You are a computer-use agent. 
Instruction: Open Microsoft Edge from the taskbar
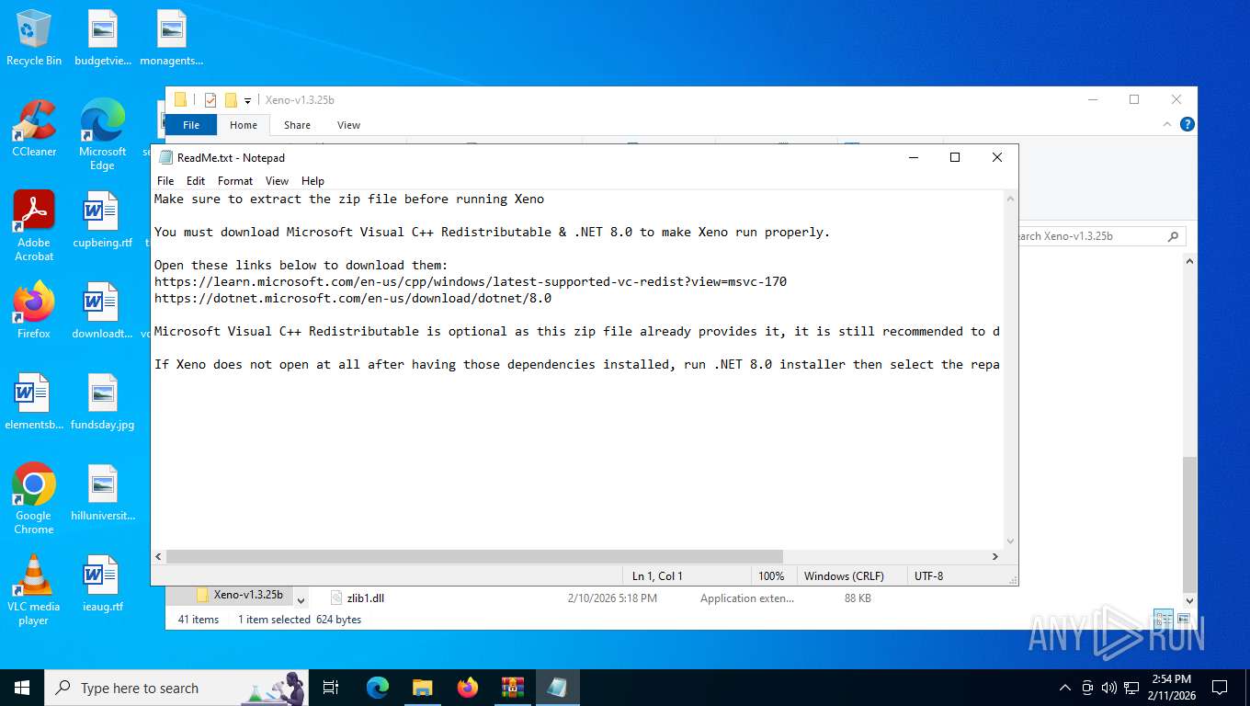[378, 688]
